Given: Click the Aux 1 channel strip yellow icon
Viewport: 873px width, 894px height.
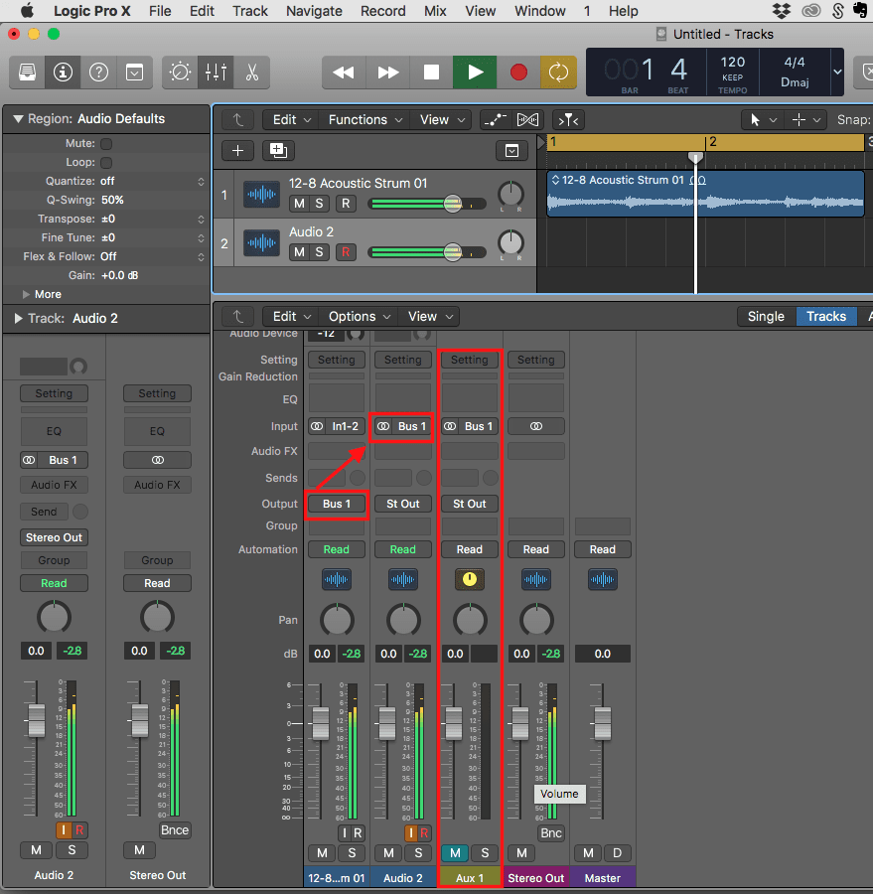Looking at the screenshot, I should click(x=470, y=579).
